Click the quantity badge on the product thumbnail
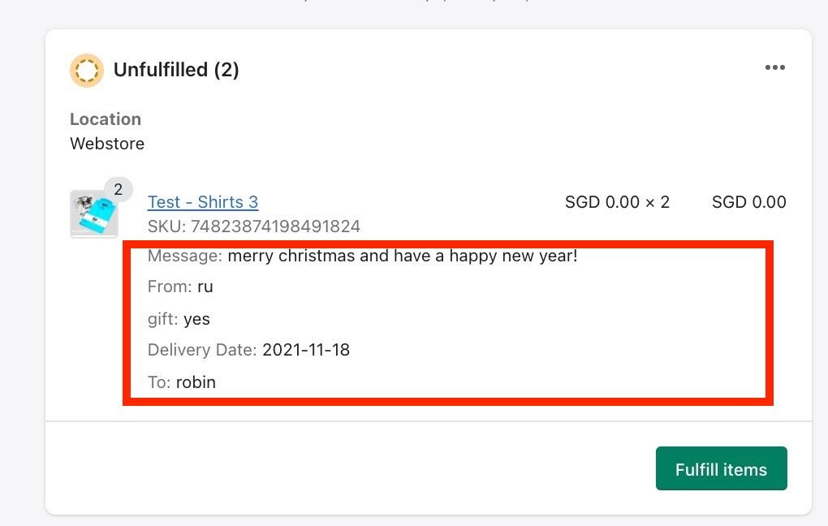The image size is (828, 526). (x=118, y=190)
